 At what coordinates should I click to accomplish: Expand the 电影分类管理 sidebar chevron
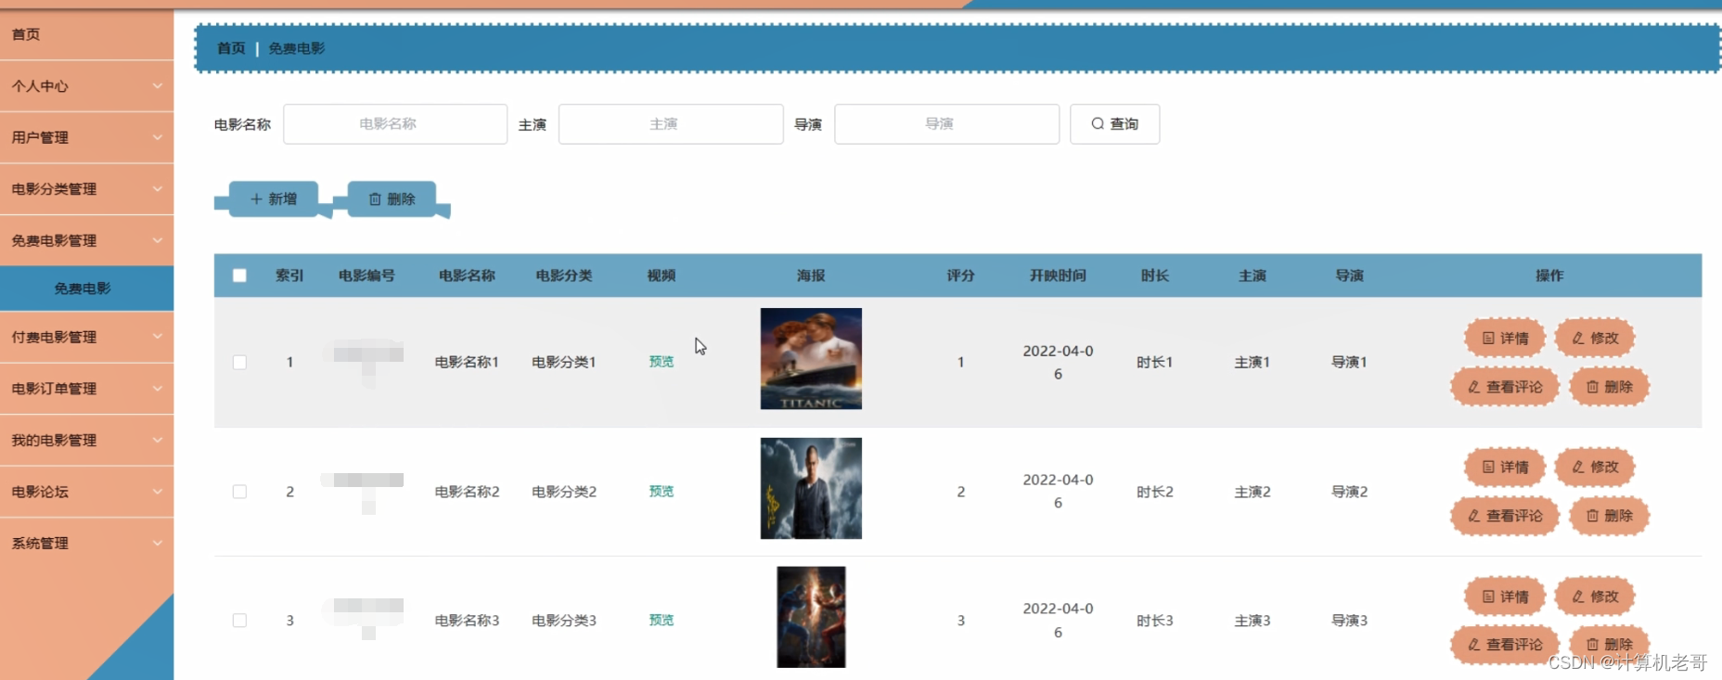click(157, 188)
